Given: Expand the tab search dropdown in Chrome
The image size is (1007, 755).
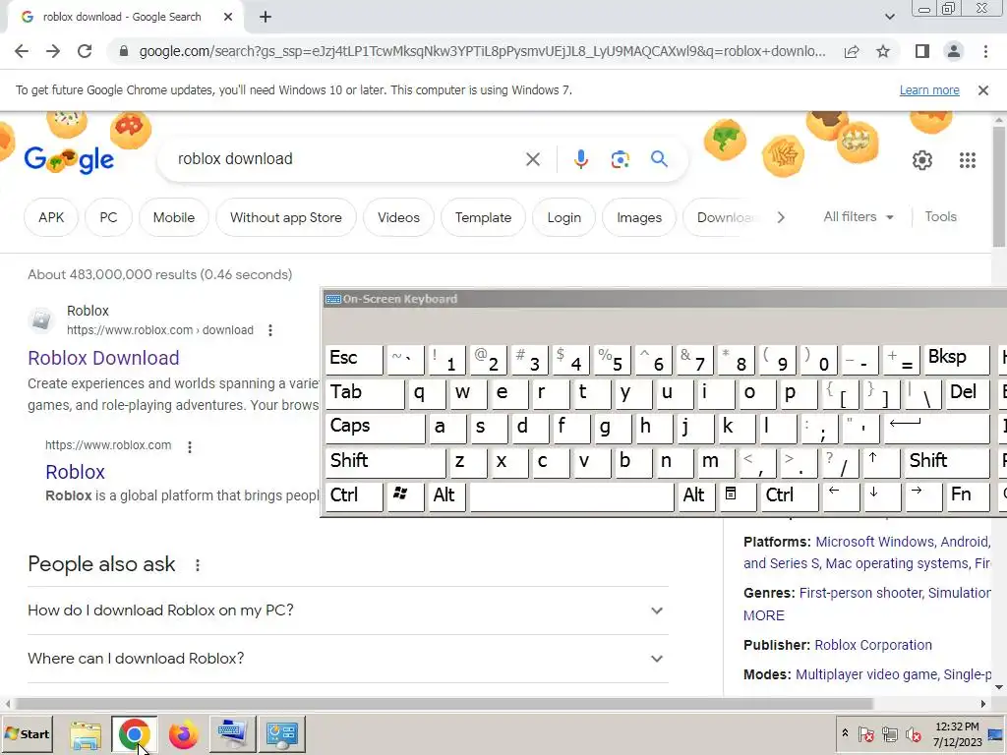Looking at the screenshot, I should tap(889, 18).
